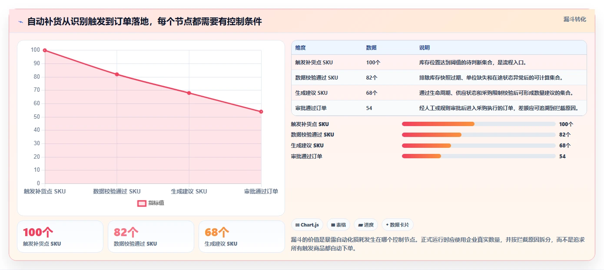The width and height of the screenshot is (604, 270).
Task: Open the 68个 生成建议 SKU card
Action: click(242, 237)
